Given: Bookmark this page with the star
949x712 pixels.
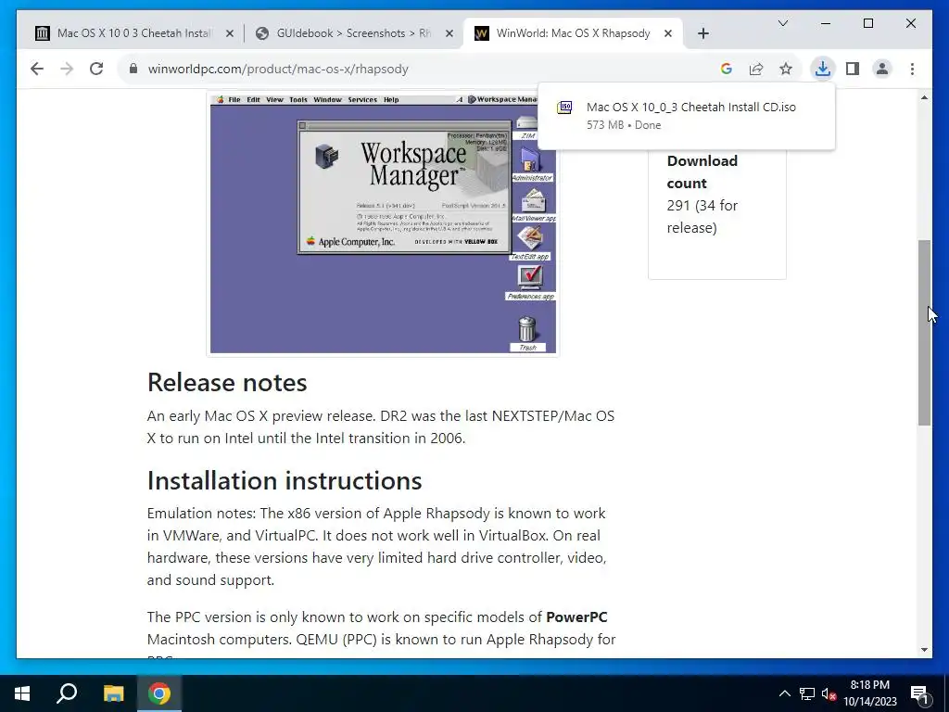Looking at the screenshot, I should [786, 69].
